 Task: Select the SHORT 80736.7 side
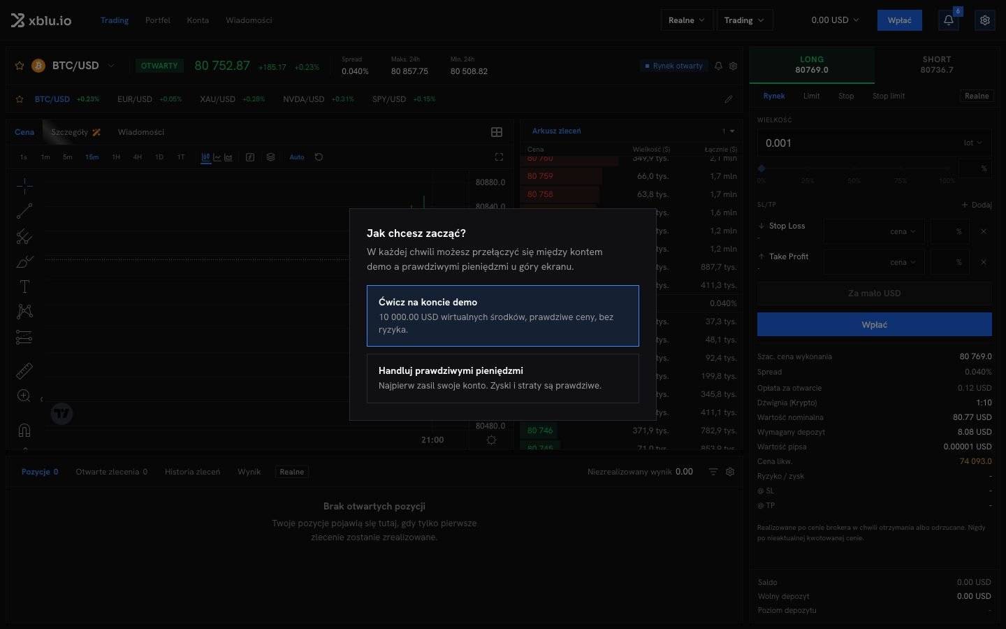937,65
